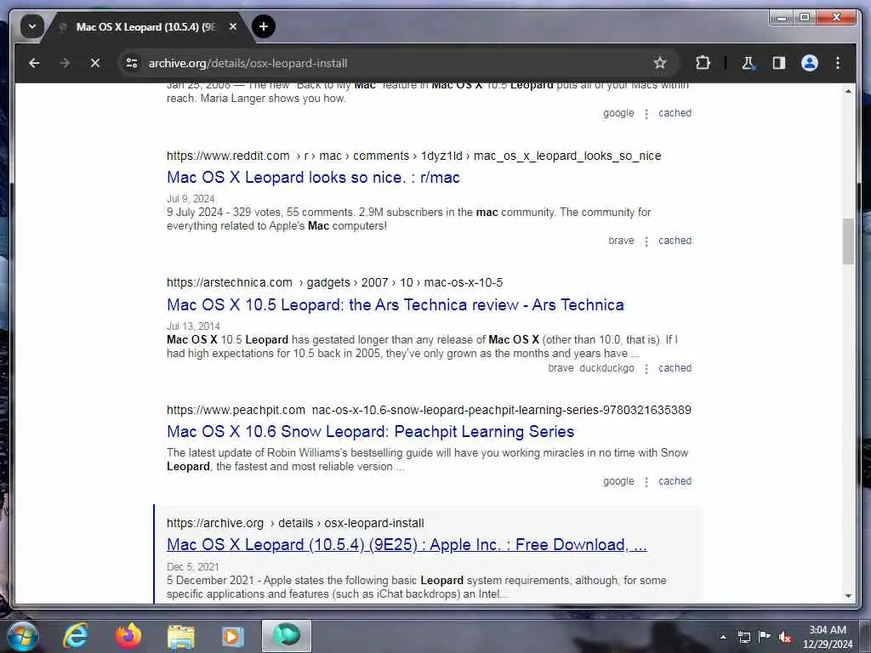
Task: Open the Extensions puzzle icon
Action: pyautogui.click(x=703, y=63)
